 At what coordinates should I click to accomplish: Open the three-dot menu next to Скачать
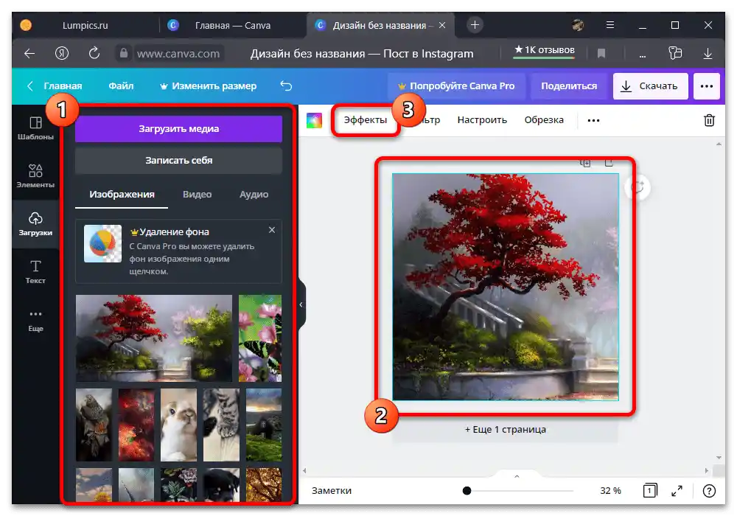coord(707,86)
